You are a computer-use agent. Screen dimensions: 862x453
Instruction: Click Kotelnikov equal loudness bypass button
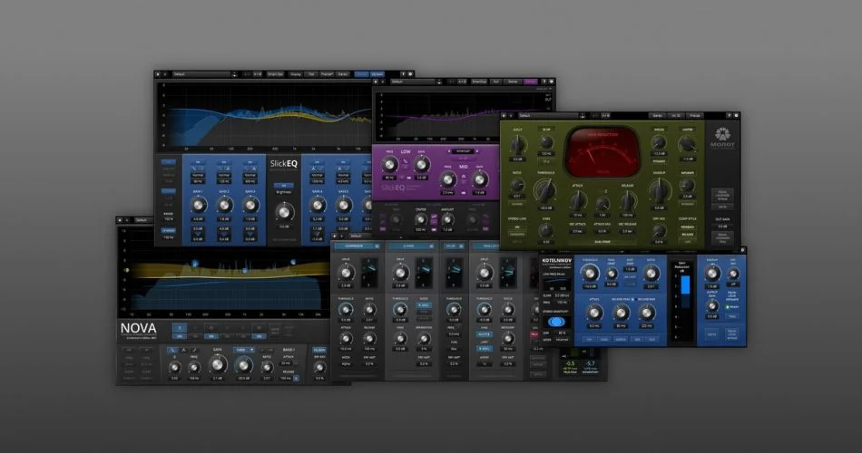732,333
